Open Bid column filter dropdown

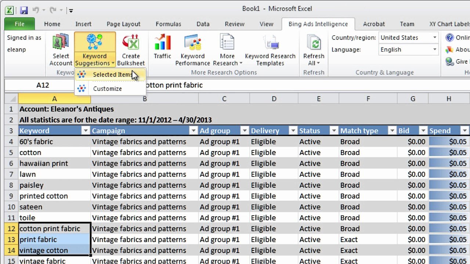423,131
